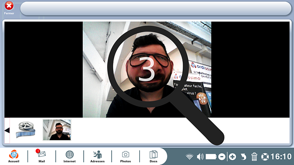View the battery level indicator
The width and height of the screenshot is (294, 165).
pos(211,157)
